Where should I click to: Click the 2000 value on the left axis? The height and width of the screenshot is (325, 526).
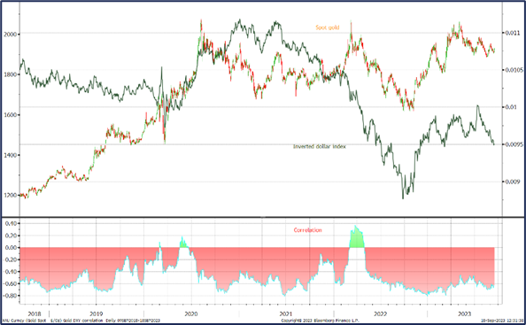[x=10, y=35]
